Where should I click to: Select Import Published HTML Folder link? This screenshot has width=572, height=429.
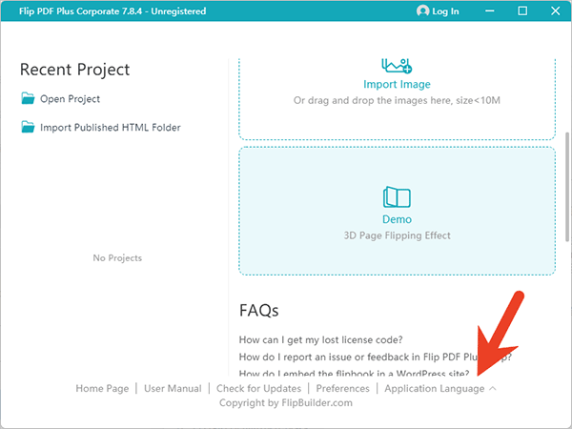(x=111, y=128)
